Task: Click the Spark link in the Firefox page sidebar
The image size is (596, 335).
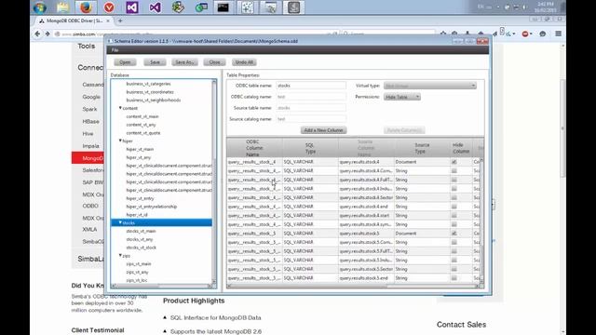Action: coord(89,109)
